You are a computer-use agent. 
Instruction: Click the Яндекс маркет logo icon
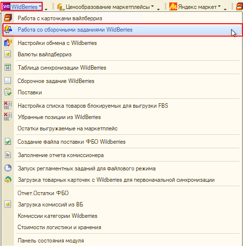click(x=173, y=6)
